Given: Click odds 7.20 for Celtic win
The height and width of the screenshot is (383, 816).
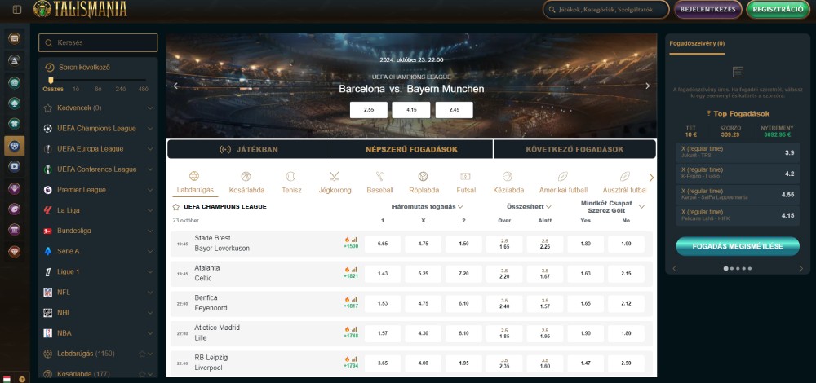Looking at the screenshot, I should tap(463, 274).
